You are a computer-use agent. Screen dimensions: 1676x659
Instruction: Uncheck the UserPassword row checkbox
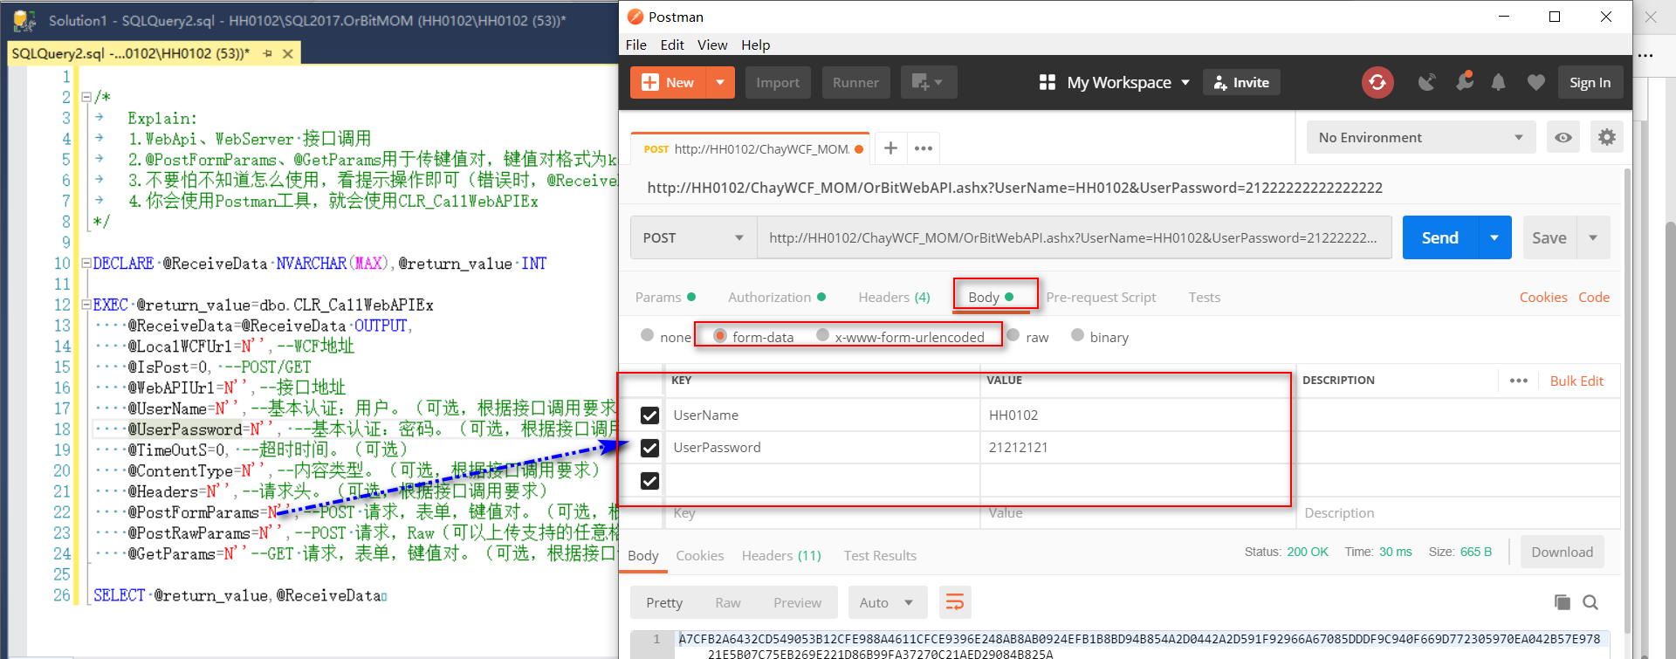(x=649, y=448)
